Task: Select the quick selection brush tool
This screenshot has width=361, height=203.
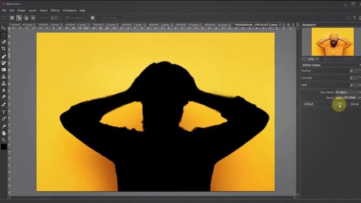Action: click(x=3, y=42)
